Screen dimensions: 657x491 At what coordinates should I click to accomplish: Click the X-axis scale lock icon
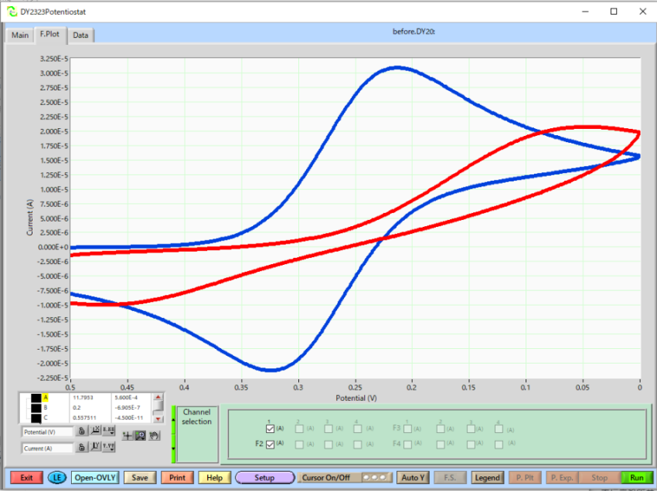[81, 432]
